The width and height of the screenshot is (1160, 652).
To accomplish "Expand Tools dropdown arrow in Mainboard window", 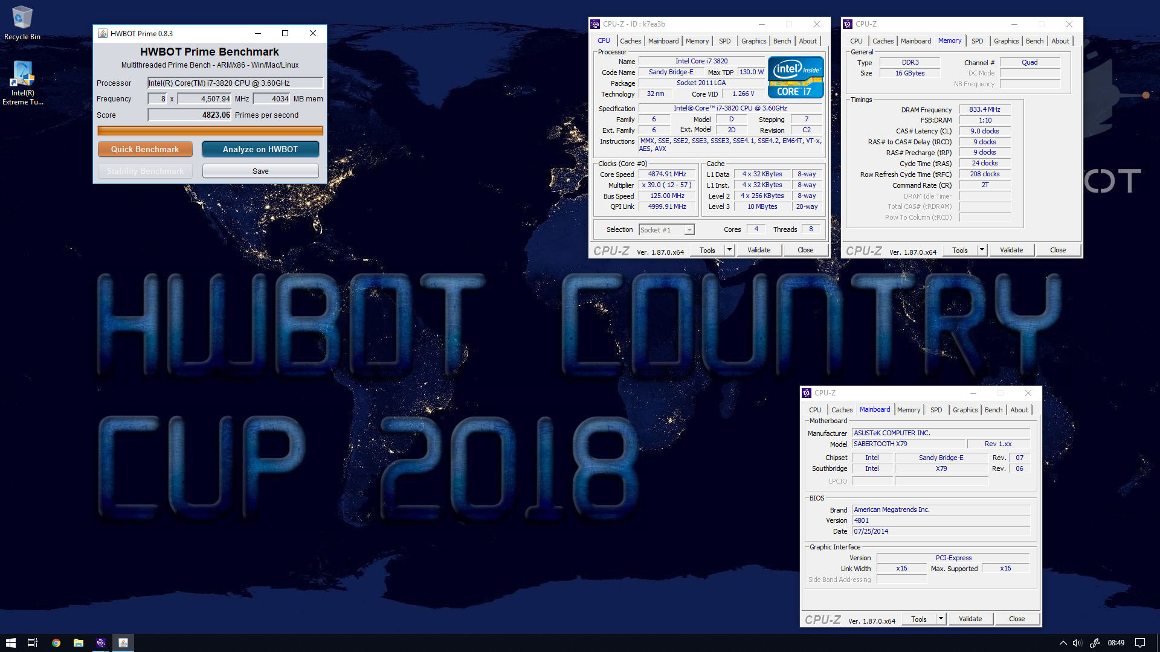I will (x=941, y=619).
